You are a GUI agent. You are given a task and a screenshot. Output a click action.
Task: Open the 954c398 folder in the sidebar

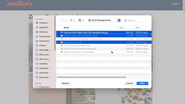pos(43,50)
